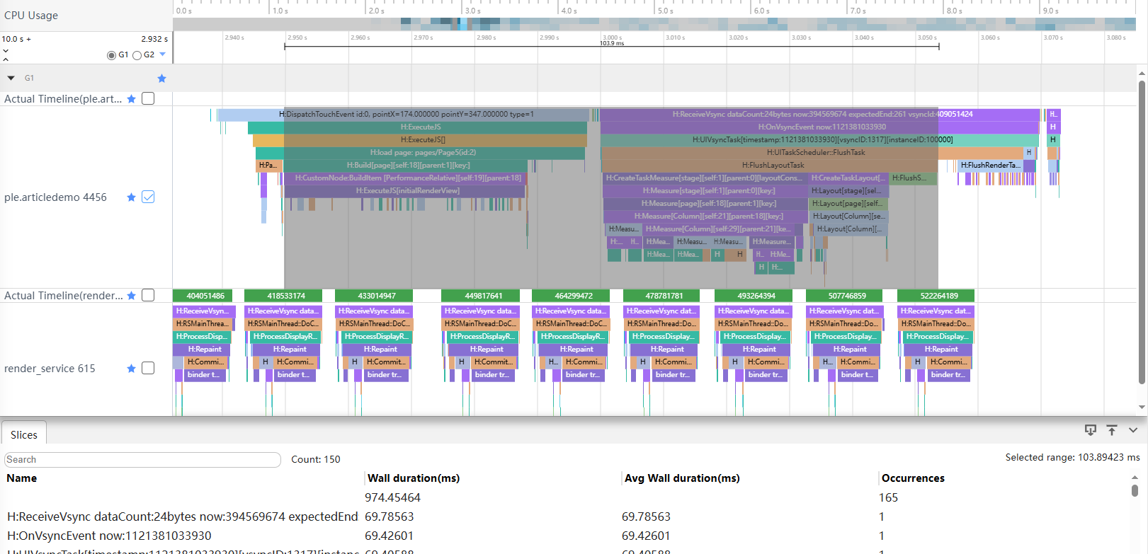
Task: Collapse the Slices panel using the chevron
Action: pyautogui.click(x=1133, y=430)
